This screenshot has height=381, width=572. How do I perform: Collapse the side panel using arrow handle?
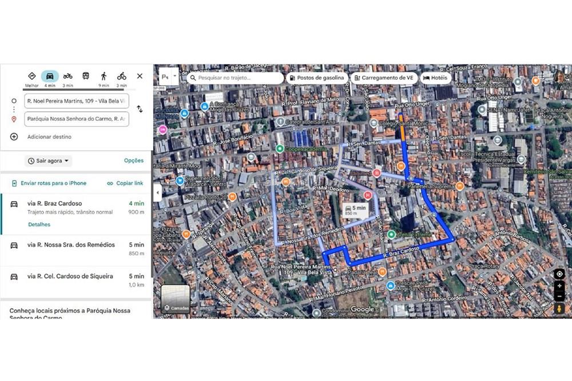click(x=157, y=192)
